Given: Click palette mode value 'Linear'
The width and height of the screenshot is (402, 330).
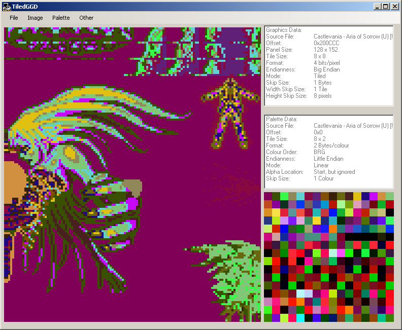Looking at the screenshot, I should [x=321, y=165].
